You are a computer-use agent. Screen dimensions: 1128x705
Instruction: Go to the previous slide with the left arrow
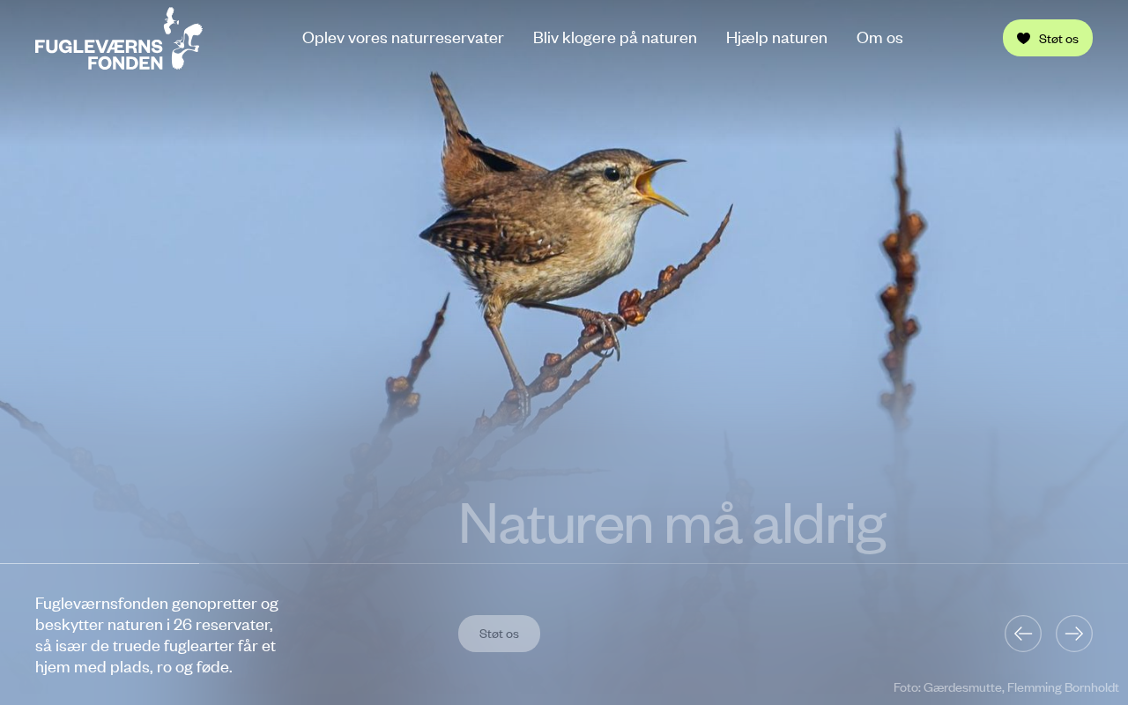click(1023, 634)
